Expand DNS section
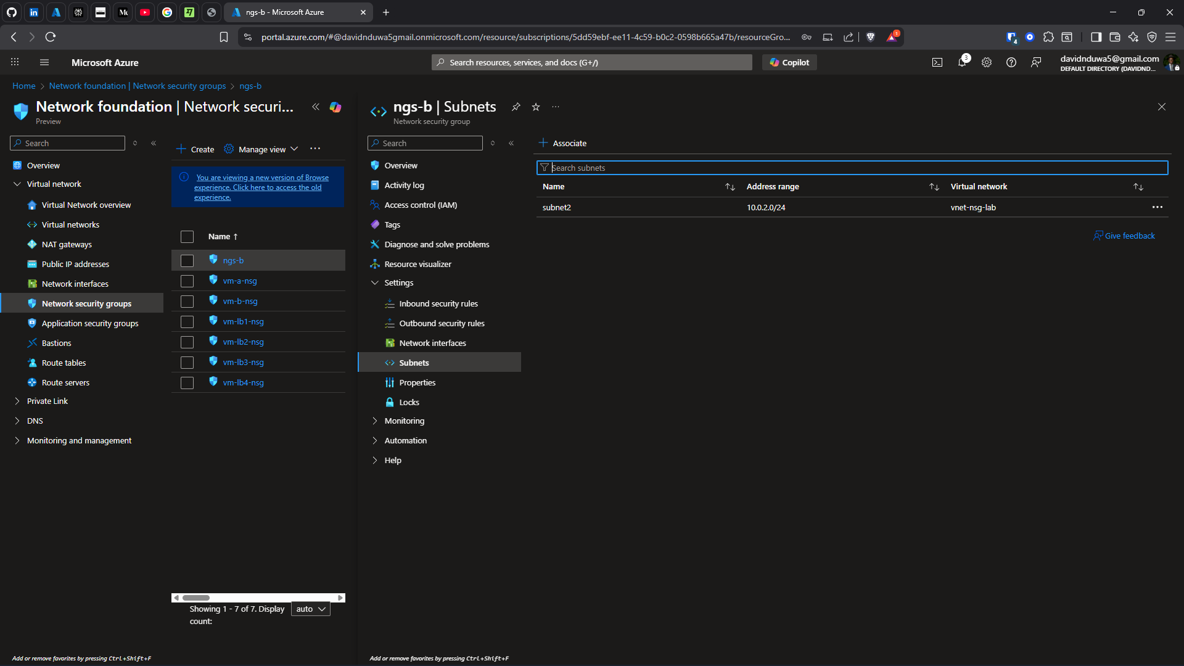Screen dimensions: 1184x666 tap(17, 421)
